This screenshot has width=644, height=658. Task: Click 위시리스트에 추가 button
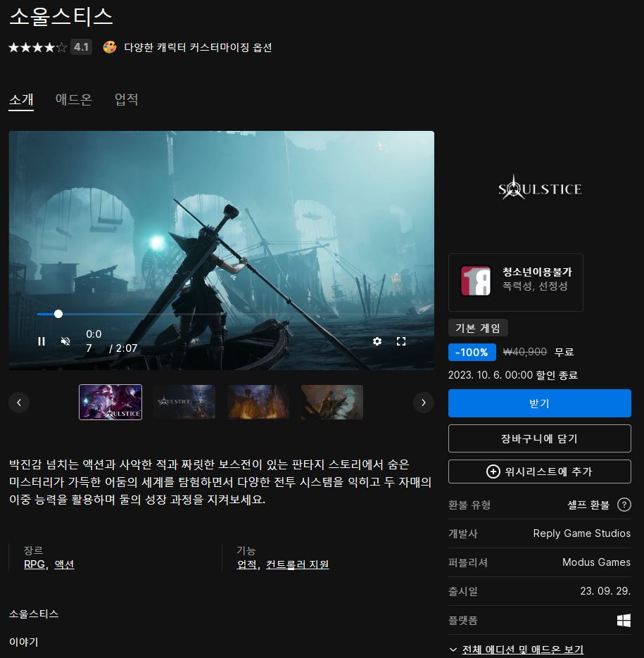pyautogui.click(x=539, y=472)
